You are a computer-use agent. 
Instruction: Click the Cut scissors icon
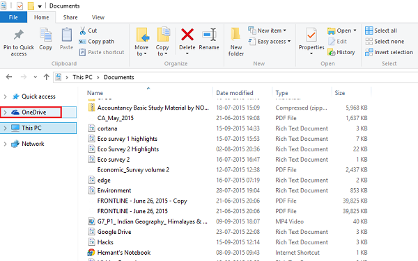(83, 31)
